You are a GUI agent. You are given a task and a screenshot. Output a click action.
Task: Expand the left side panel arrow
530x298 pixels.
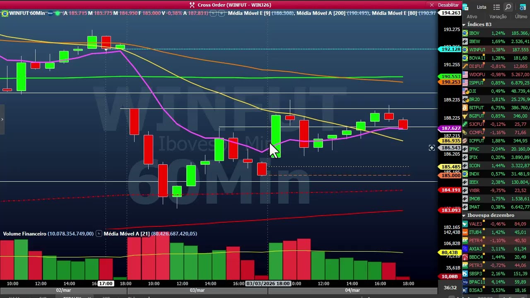point(2,120)
